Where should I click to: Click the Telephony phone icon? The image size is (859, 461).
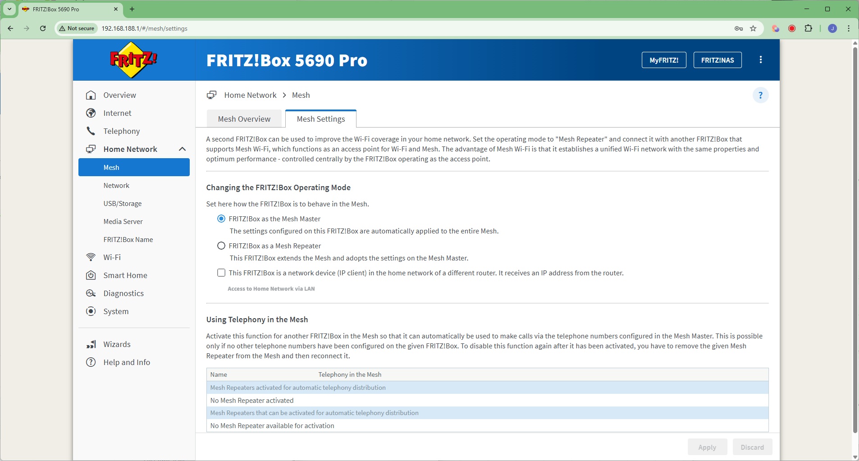(91, 131)
